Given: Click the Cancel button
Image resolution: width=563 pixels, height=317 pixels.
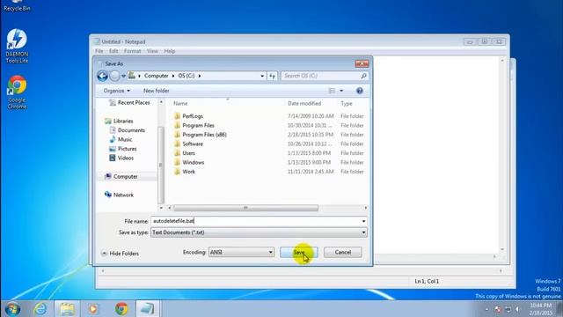Looking at the screenshot, I should pyautogui.click(x=342, y=253).
